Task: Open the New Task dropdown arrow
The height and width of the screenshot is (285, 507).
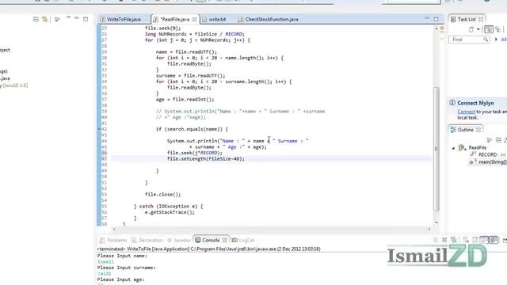Action: [478, 29]
